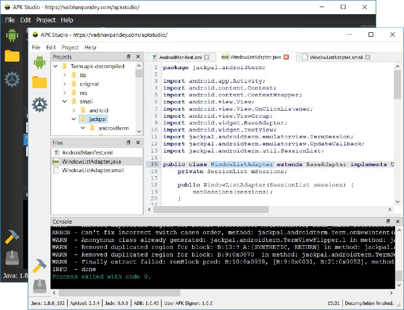404x310 pixels.
Task: Click the install download icon in front window
Action: (39, 286)
